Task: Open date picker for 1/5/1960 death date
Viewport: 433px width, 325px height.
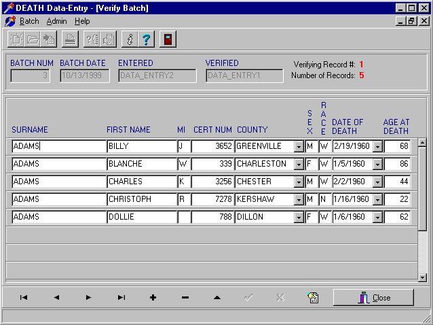Action: pos(377,164)
